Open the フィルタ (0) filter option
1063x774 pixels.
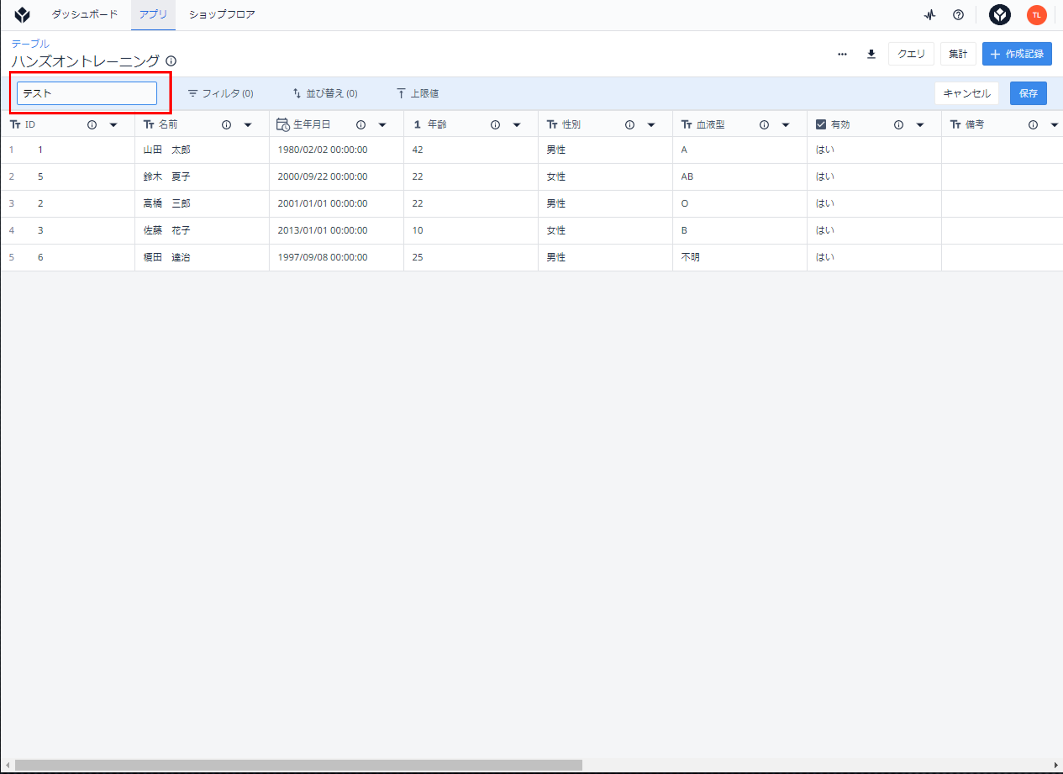click(220, 93)
